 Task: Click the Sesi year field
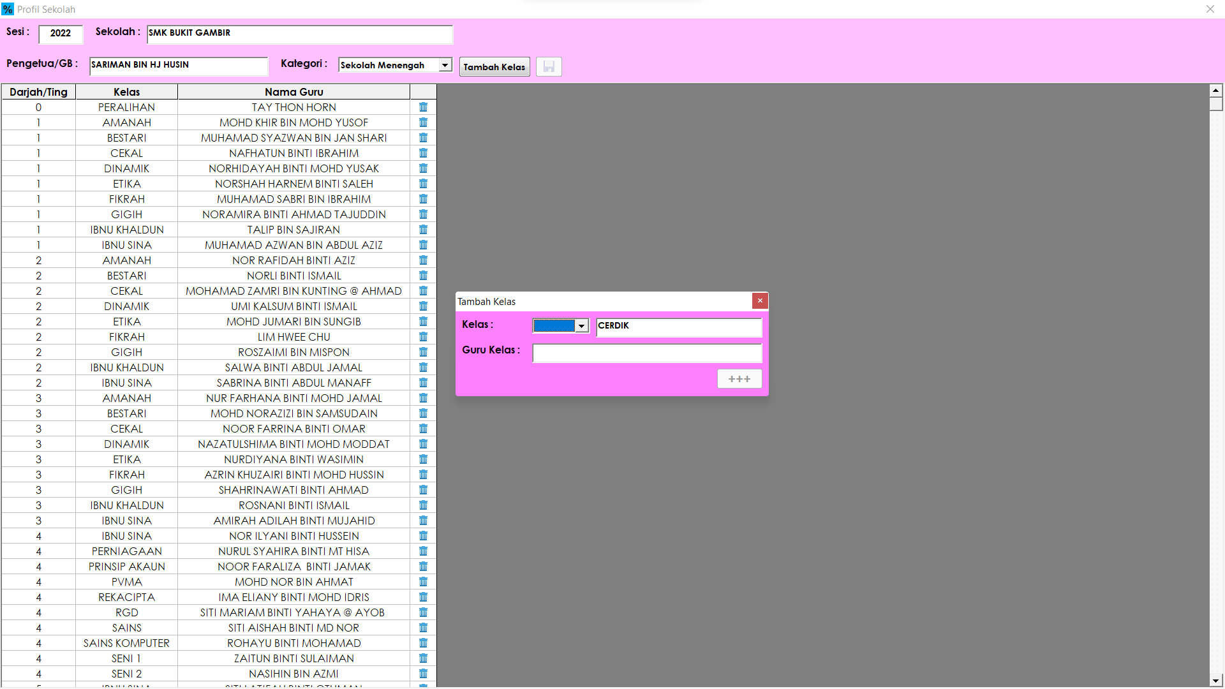[x=61, y=33]
